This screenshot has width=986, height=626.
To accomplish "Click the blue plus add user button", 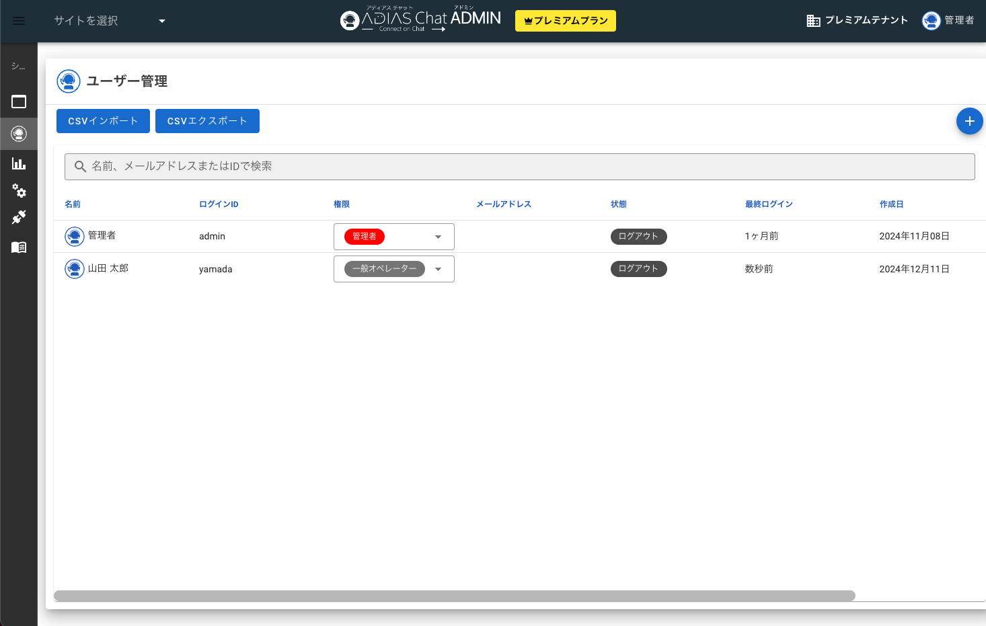I will click(969, 121).
